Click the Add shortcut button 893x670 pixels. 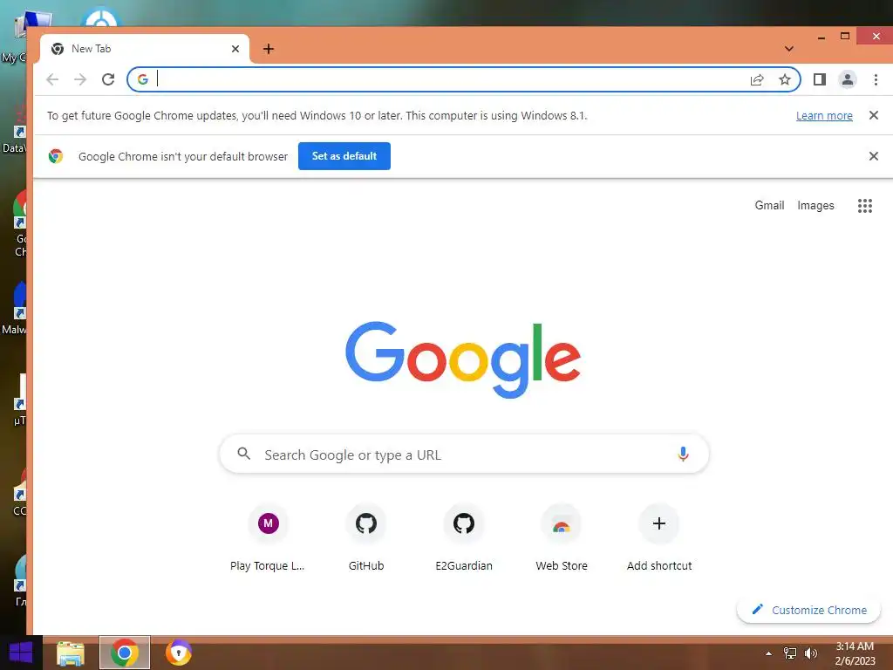(659, 537)
